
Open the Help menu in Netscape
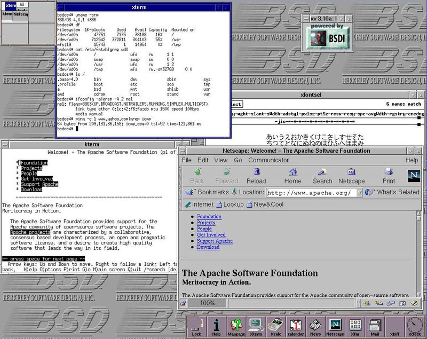point(412,160)
